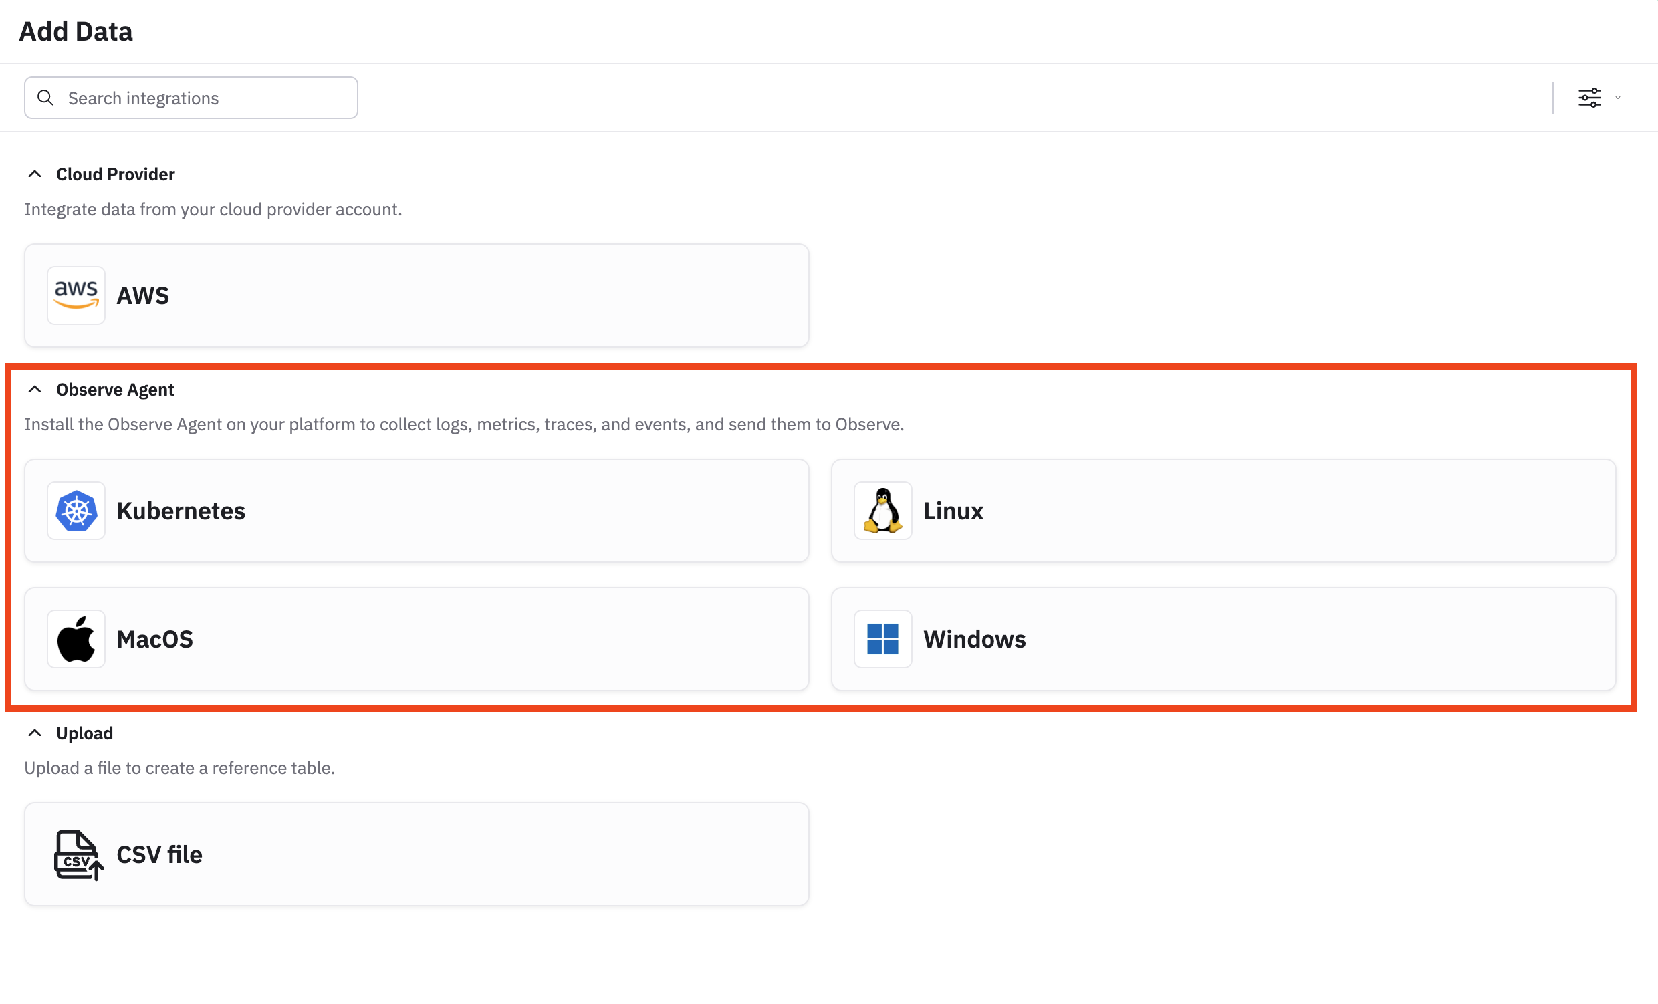Collapse the Upload section
The height and width of the screenshot is (1004, 1658).
click(x=35, y=733)
